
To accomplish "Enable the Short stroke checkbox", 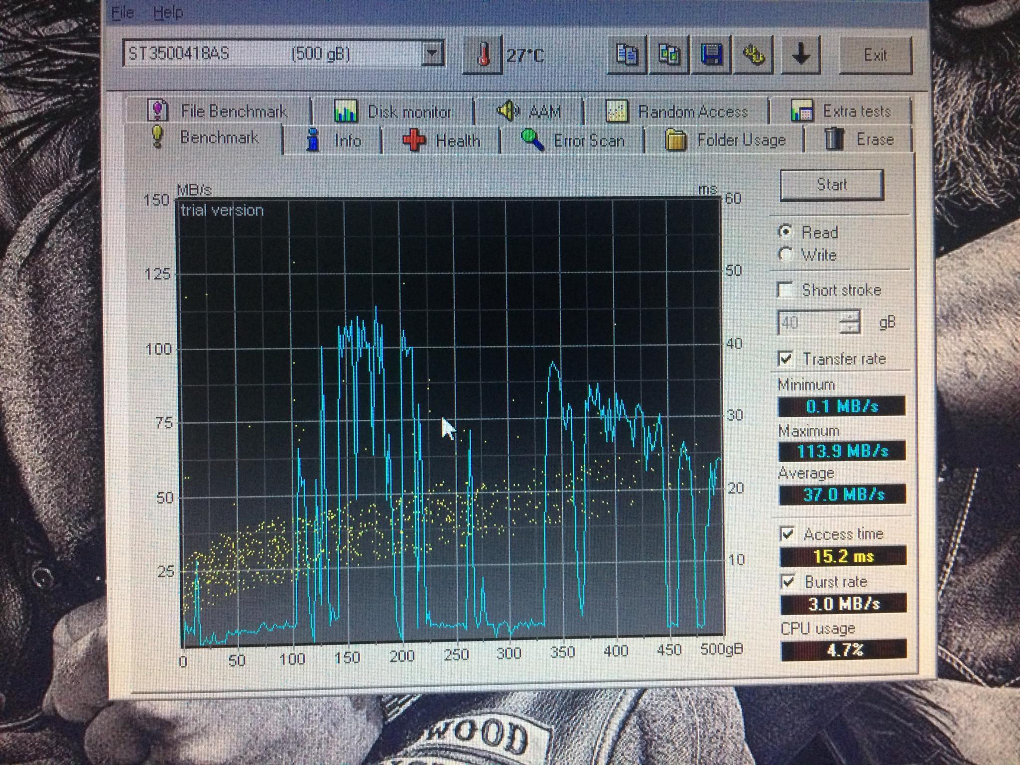I will coord(786,290).
